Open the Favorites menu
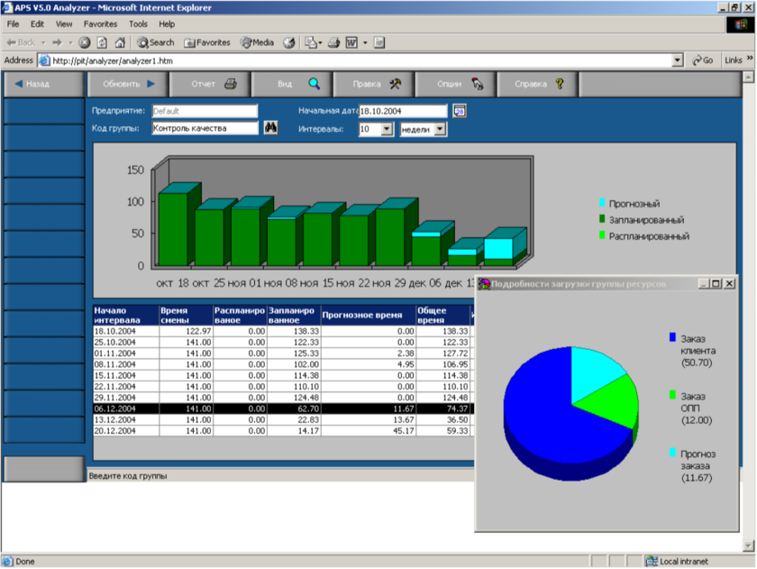 [100, 24]
